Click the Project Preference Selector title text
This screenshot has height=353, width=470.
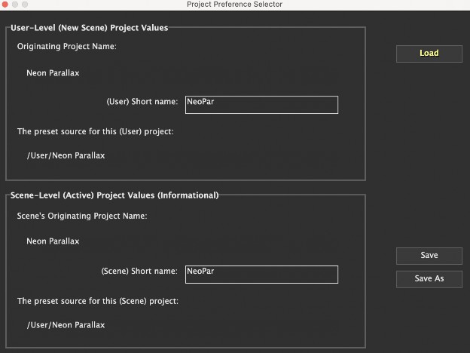(234, 5)
